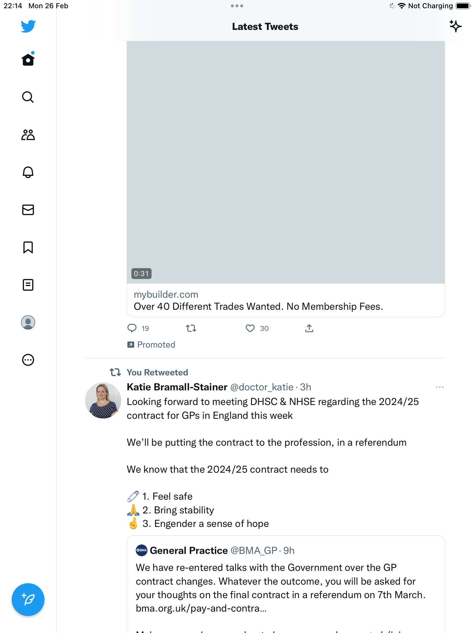Open profile avatar in sidebar
Image resolution: width=474 pixels, height=633 pixels.
28,322
